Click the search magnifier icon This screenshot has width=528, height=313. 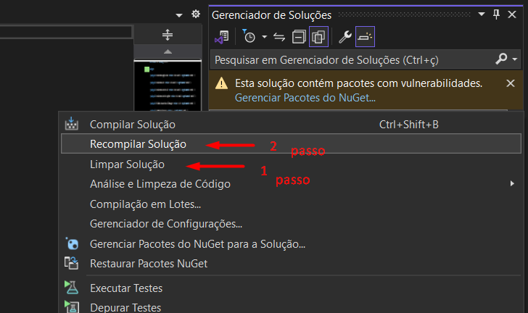[501, 59]
